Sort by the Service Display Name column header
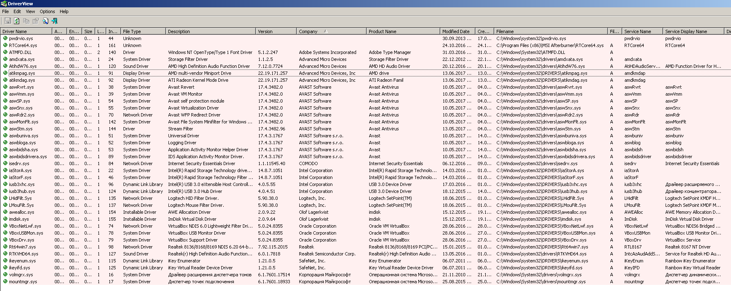This screenshot has height=291, width=731. pyautogui.click(x=693, y=31)
